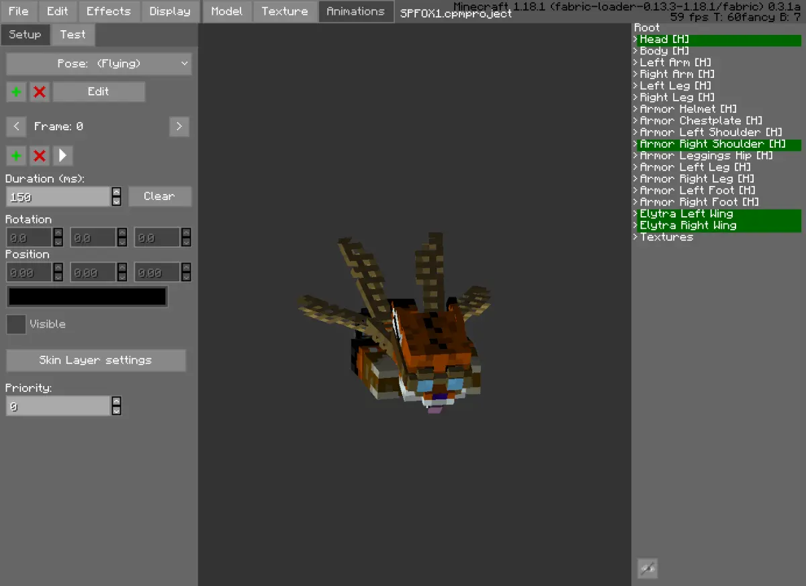Delete the current frame with the red X beside play
Screen dimensions: 806x586
coord(40,156)
